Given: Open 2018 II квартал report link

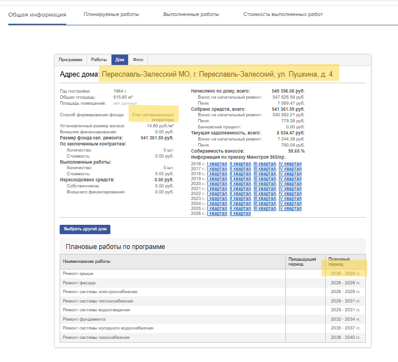Looking at the screenshot, I should pos(240,174).
